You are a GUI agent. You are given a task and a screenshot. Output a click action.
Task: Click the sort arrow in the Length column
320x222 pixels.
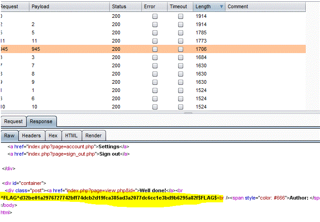point(221,7)
